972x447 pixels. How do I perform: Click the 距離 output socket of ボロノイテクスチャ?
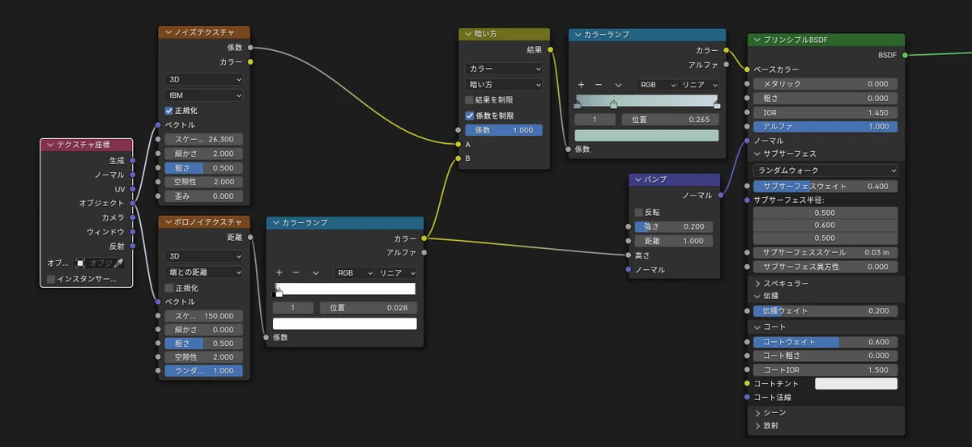pos(250,238)
